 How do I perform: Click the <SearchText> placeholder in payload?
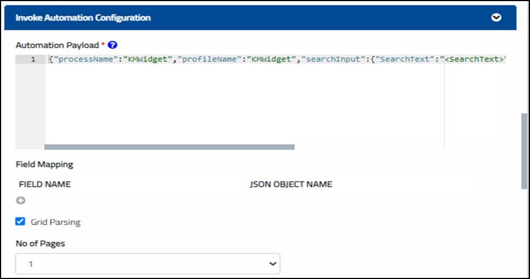[474, 59]
